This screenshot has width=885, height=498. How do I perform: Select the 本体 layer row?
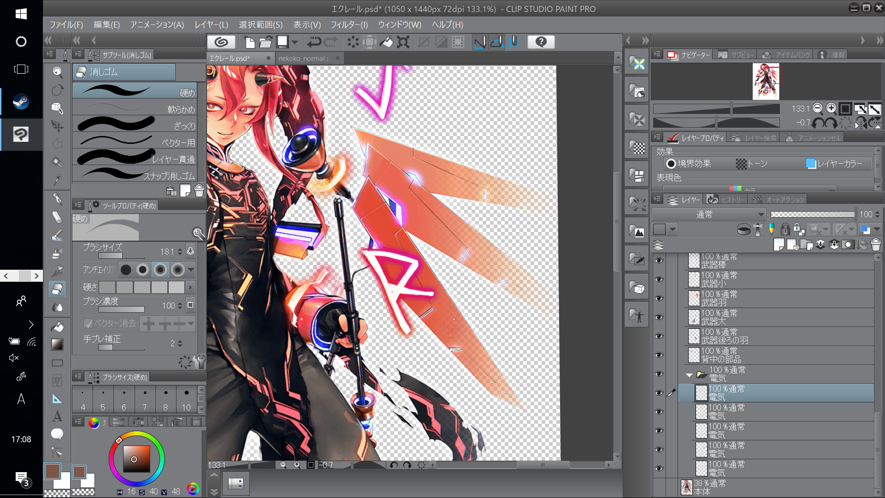tap(777, 487)
